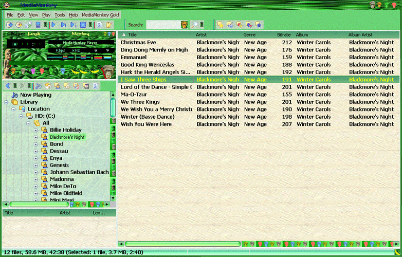402x257 pixels.
Task: Sort tracks by Album Artist column header
Action: coord(373,34)
